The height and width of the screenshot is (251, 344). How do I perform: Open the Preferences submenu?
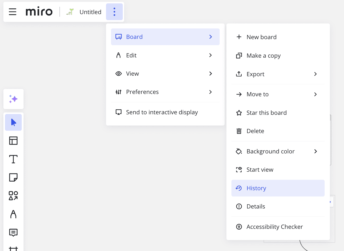(165, 92)
